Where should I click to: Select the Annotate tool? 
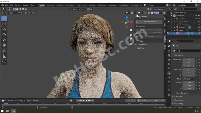(4, 51)
